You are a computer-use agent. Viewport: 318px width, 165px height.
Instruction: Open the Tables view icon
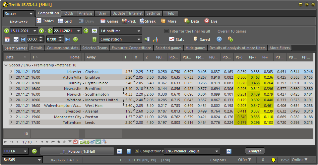click(39, 21)
